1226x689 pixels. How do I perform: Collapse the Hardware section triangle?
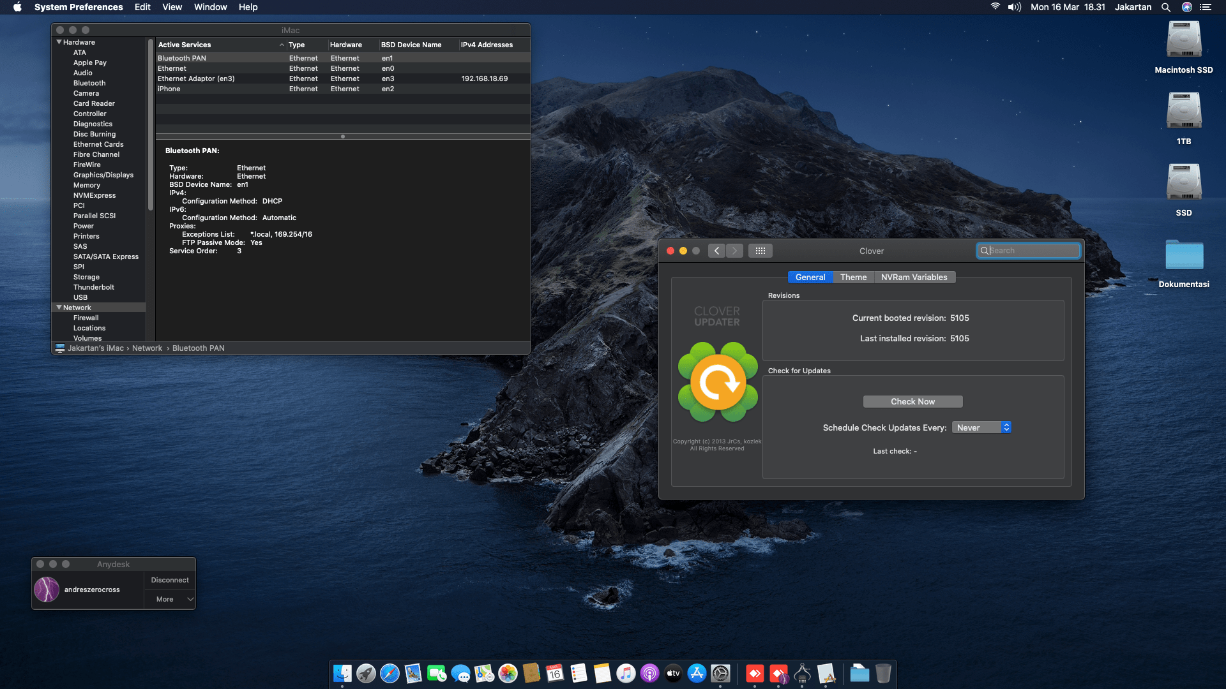tap(59, 42)
